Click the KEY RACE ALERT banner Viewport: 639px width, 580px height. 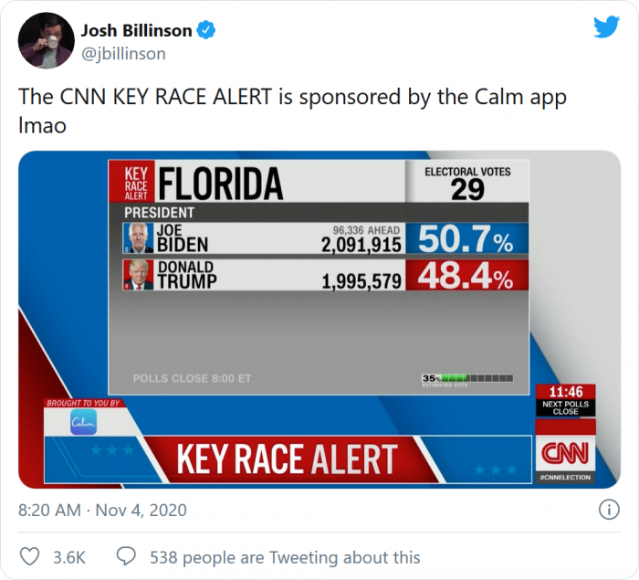(x=287, y=459)
